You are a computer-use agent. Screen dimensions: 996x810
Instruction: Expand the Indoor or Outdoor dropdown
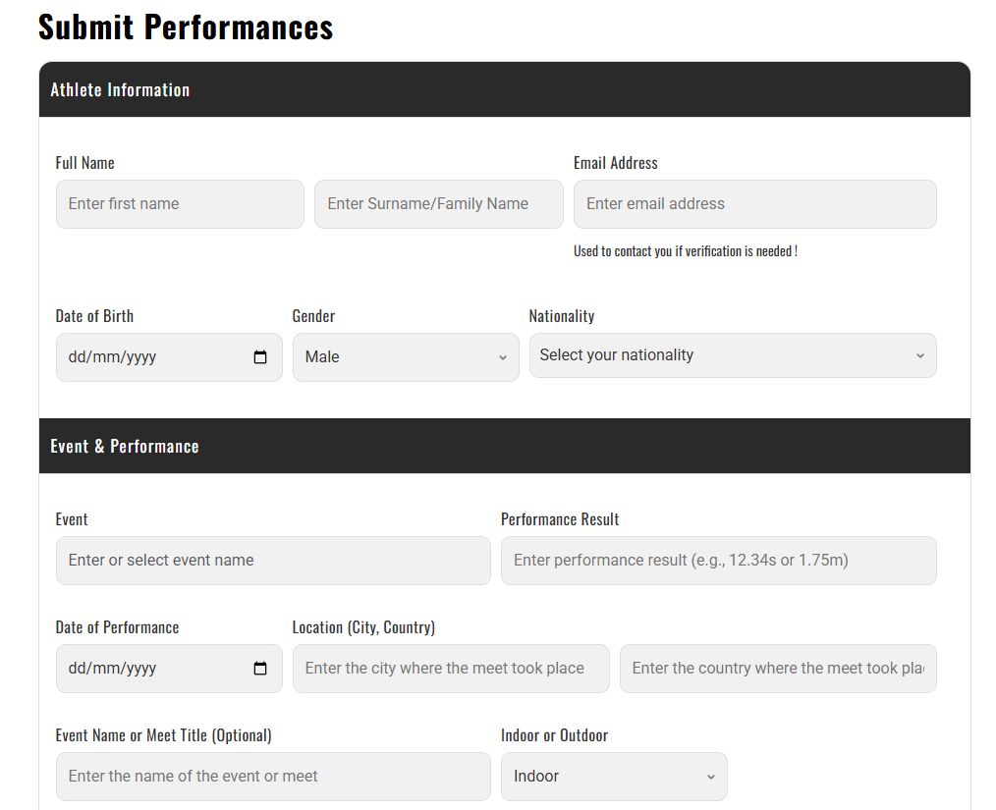(x=613, y=777)
